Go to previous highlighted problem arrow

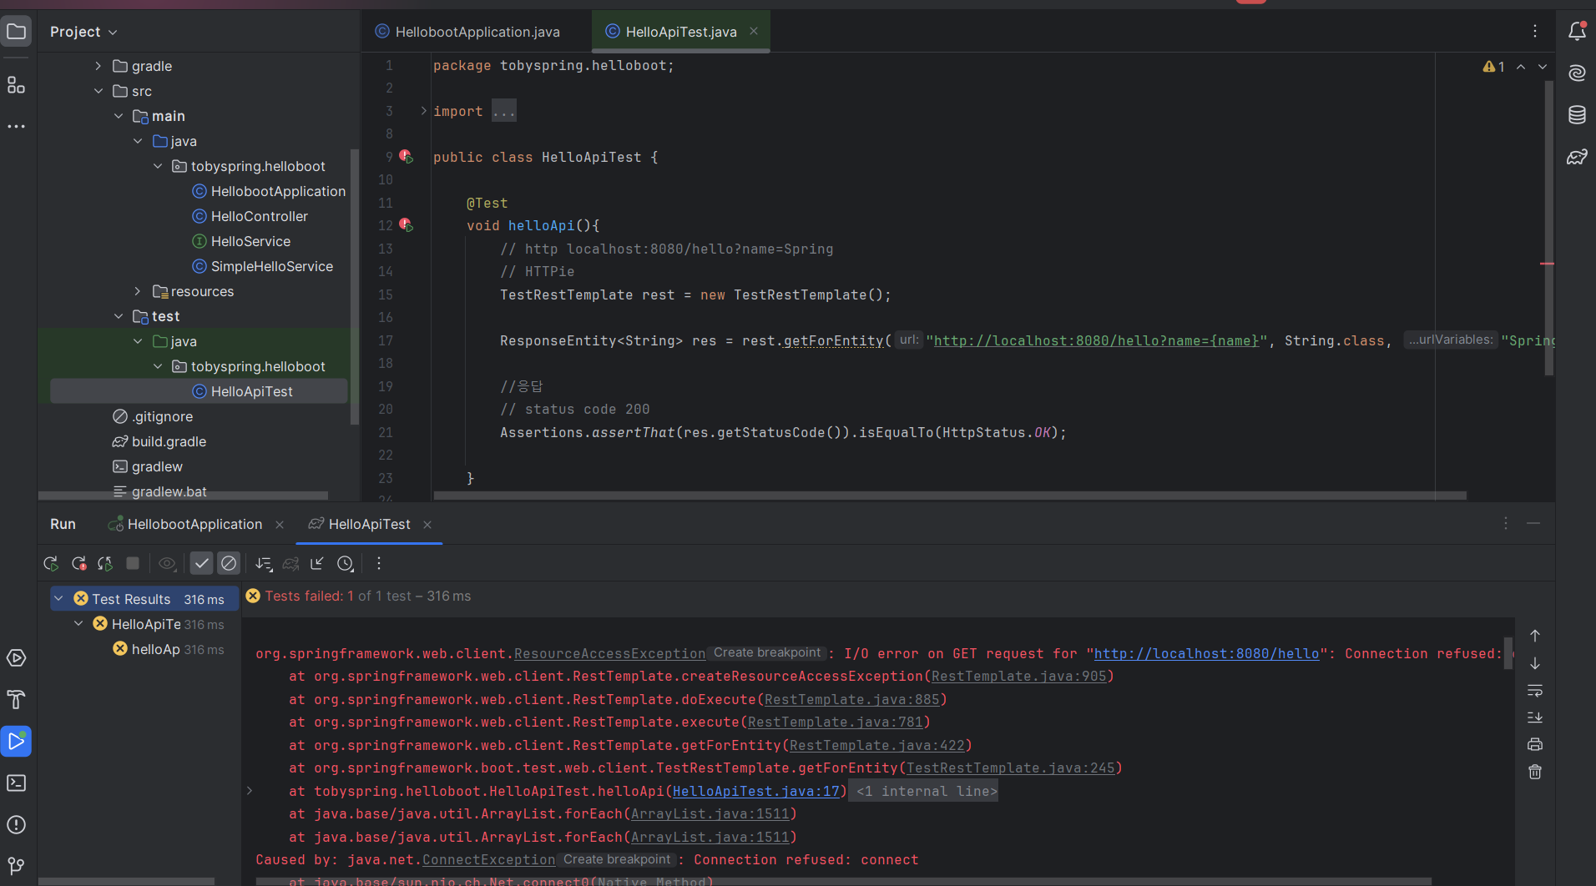click(1521, 67)
